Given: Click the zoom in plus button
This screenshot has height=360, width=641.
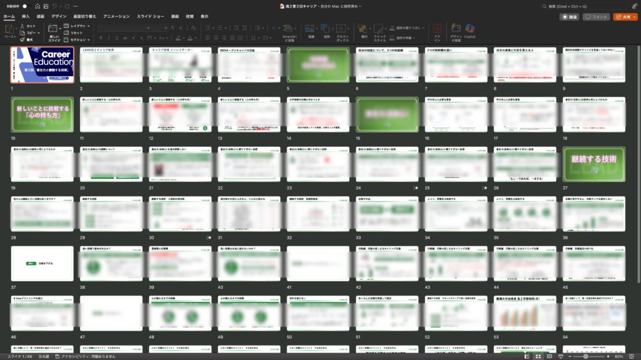Looking at the screenshot, I should 608,356.
